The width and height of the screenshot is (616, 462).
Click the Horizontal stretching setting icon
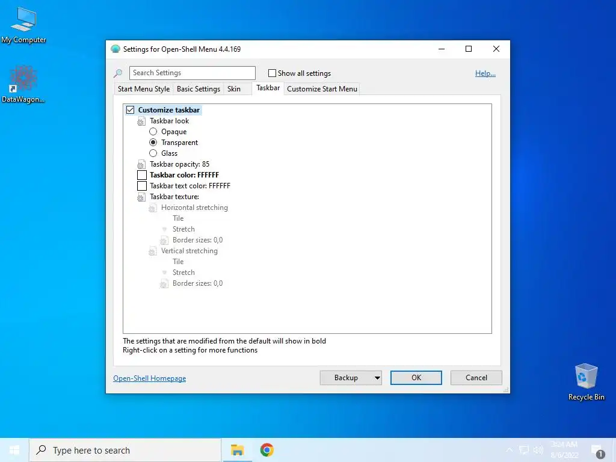(x=152, y=208)
